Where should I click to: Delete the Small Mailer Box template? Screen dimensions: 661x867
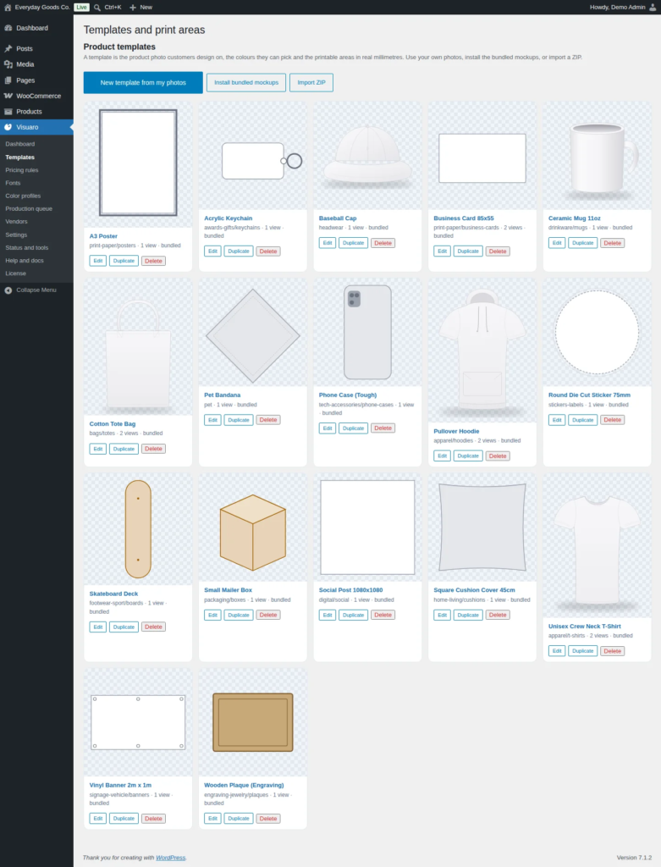(x=268, y=615)
